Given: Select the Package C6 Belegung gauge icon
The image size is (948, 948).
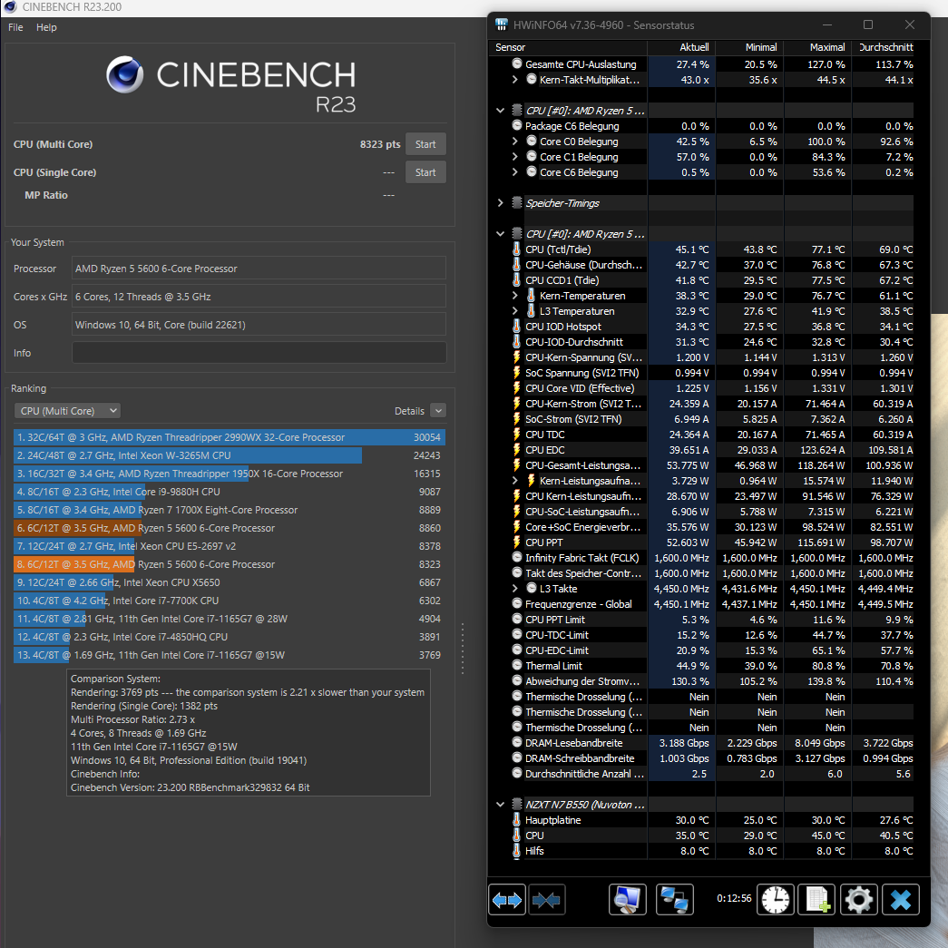Looking at the screenshot, I should click(x=516, y=125).
